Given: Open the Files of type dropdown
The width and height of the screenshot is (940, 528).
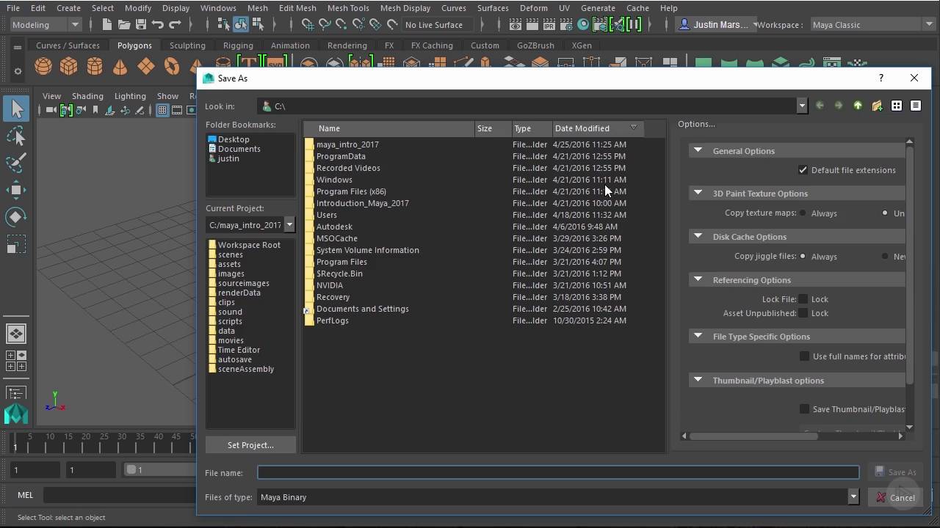Looking at the screenshot, I should (853, 497).
